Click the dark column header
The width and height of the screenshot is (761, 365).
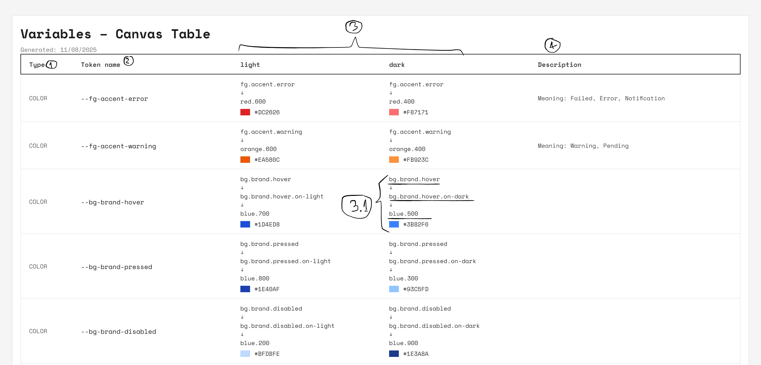pos(396,65)
